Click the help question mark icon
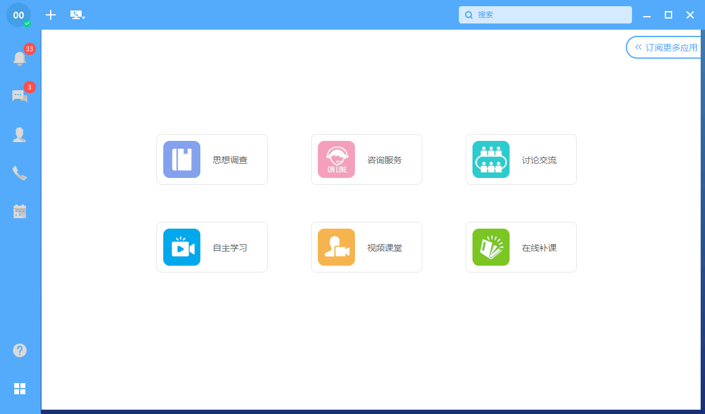 point(20,350)
